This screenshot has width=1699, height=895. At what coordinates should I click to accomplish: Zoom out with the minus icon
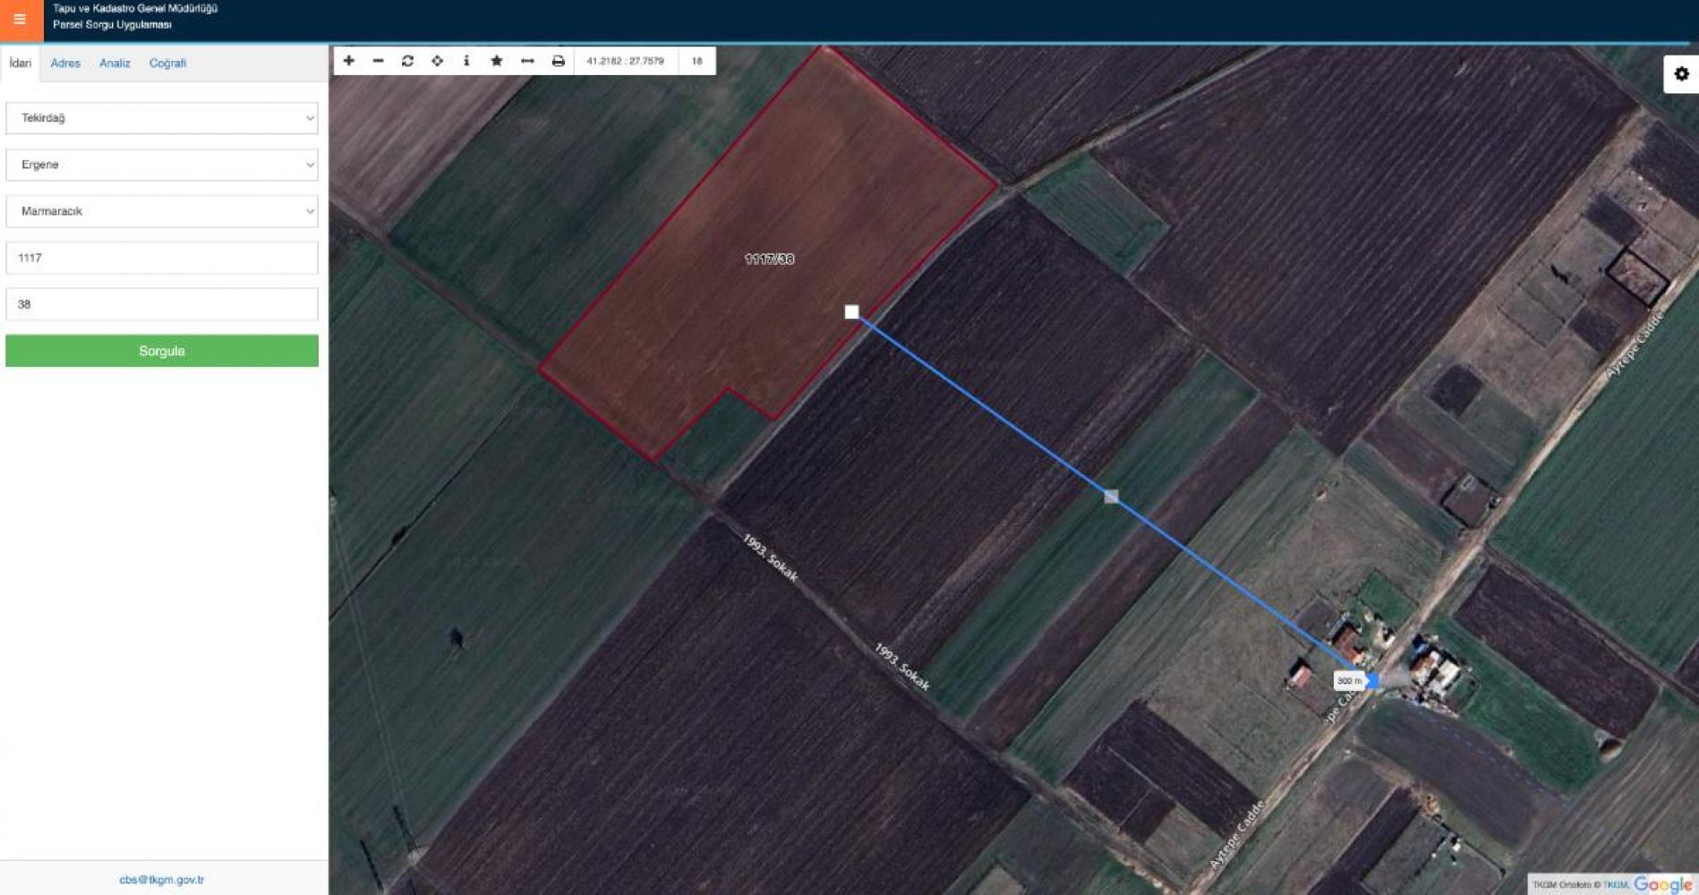[379, 61]
